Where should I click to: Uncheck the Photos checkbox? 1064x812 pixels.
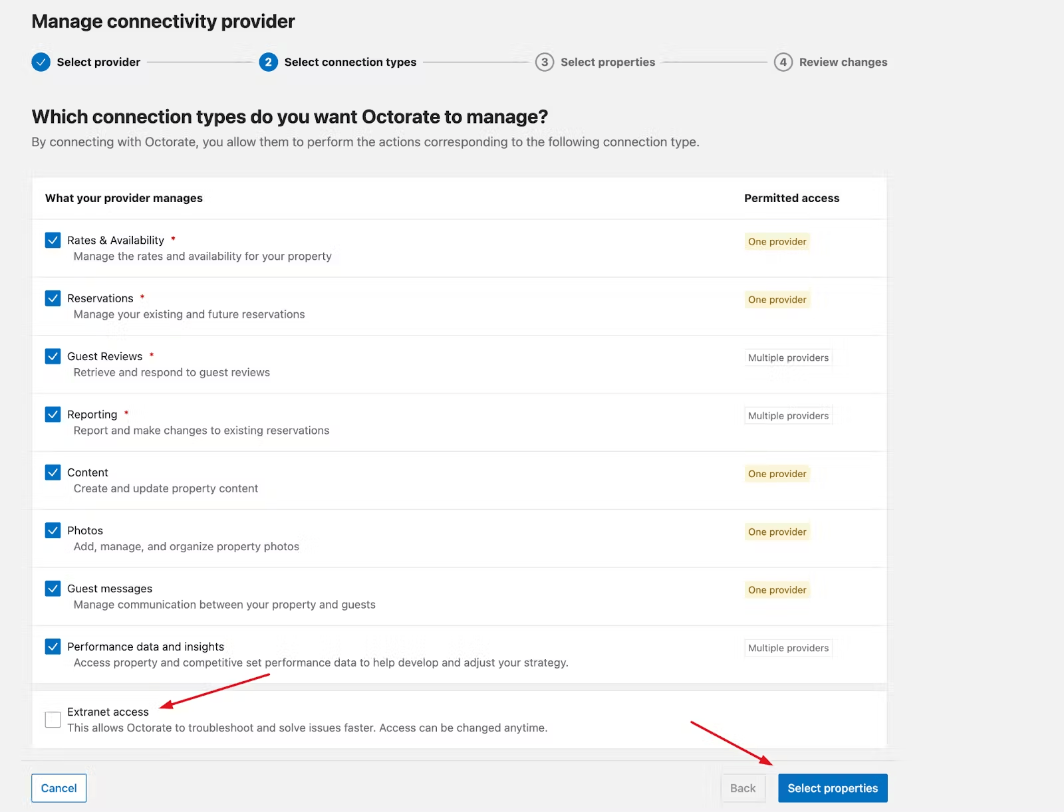(53, 530)
